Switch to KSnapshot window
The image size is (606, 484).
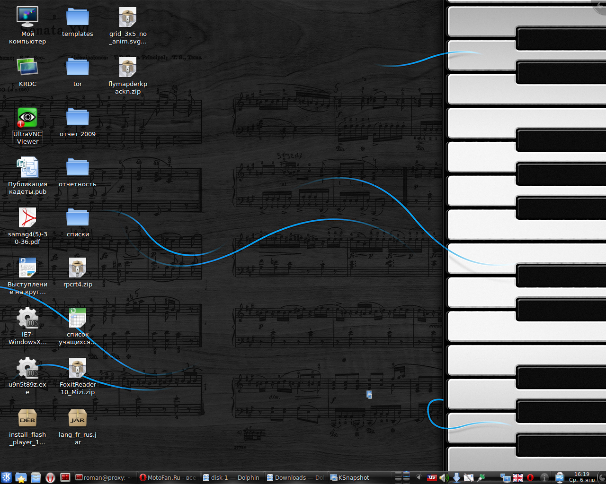[x=359, y=477]
